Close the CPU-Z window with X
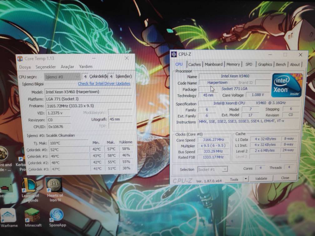The width and height of the screenshot is (315, 236). (x=300, y=55)
